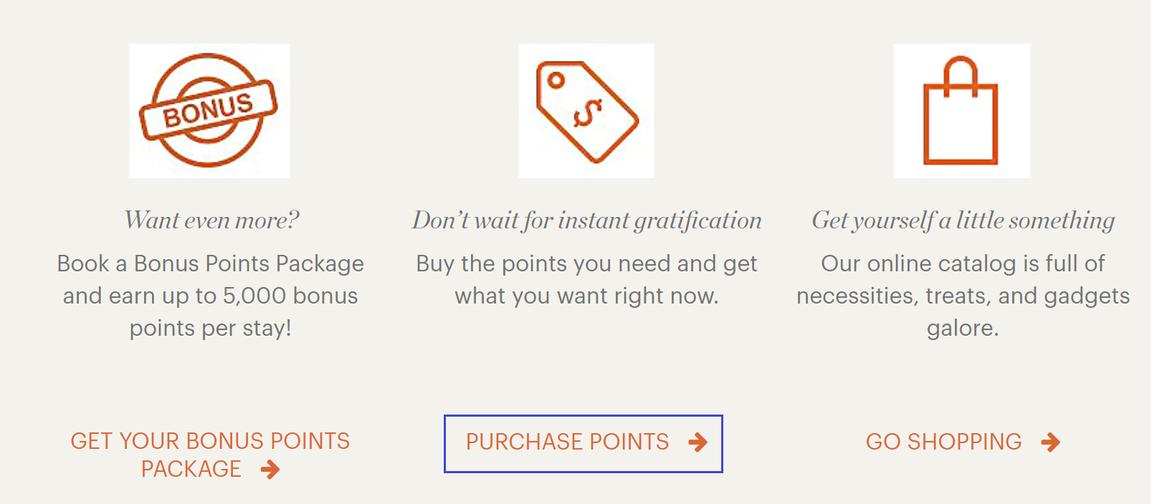Image resolution: width=1152 pixels, height=504 pixels.
Task: Click the dollar sign inside the tag
Action: [x=588, y=113]
